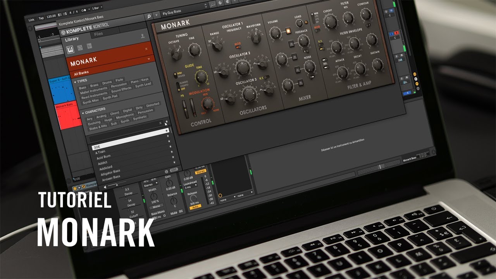Select the Instruments keyboard icon under Library

71,50
